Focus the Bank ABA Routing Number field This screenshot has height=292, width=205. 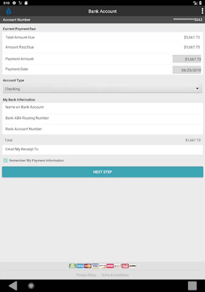click(x=102, y=118)
